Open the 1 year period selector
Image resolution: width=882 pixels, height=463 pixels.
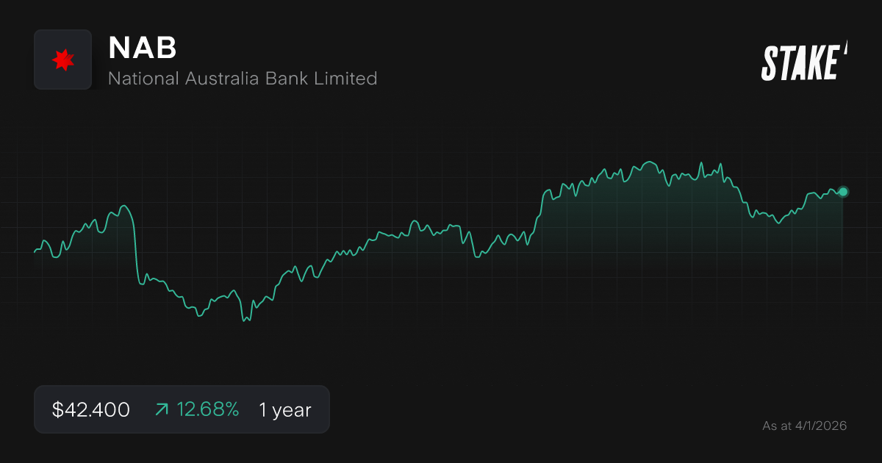284,409
